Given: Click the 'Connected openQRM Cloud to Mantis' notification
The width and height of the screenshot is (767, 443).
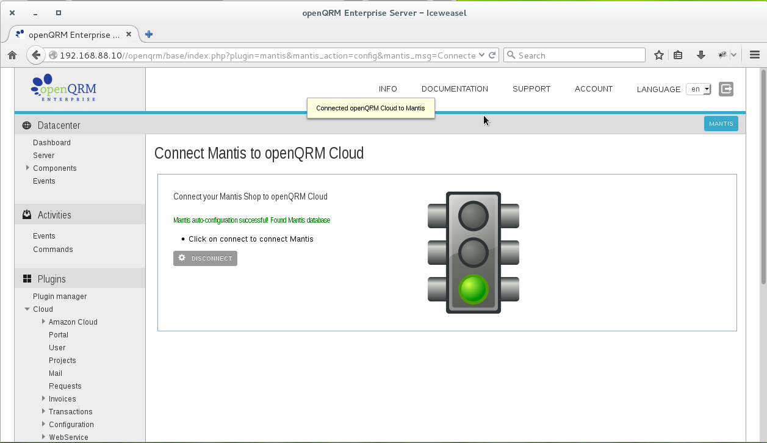Looking at the screenshot, I should point(370,108).
